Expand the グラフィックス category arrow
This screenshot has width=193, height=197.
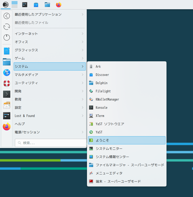point(83,50)
